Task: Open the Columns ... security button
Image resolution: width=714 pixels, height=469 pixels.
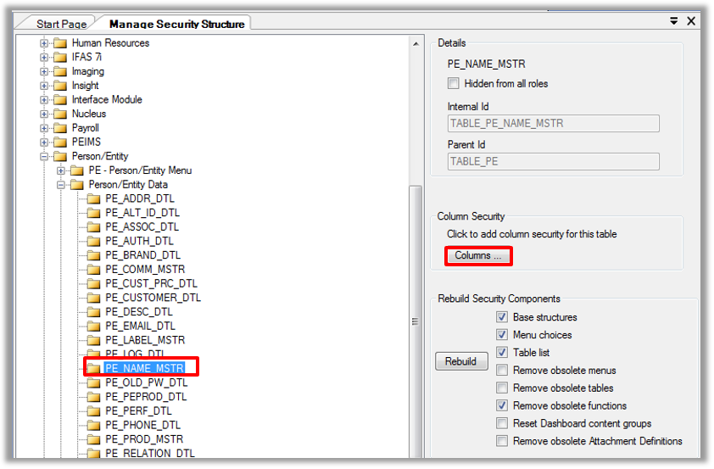Action: click(x=478, y=255)
